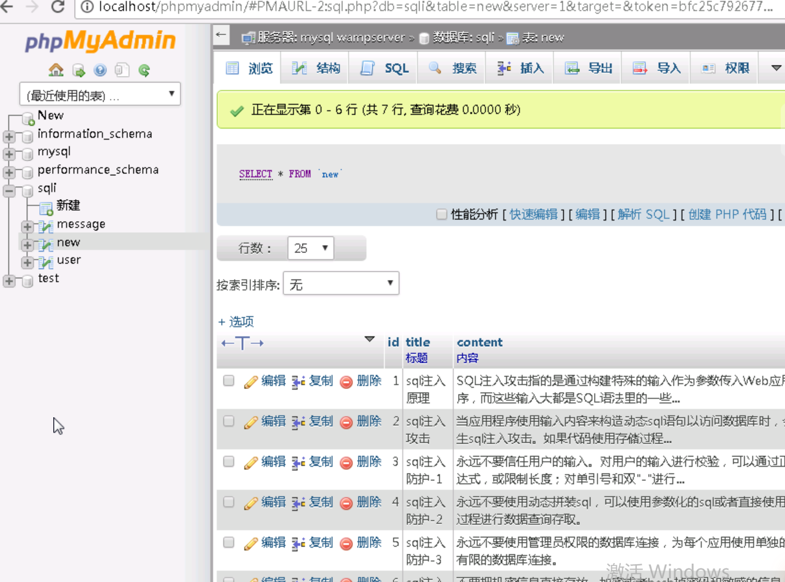The width and height of the screenshot is (785, 582).
Task: Click the copy icon for row 3
Action: coord(298,463)
